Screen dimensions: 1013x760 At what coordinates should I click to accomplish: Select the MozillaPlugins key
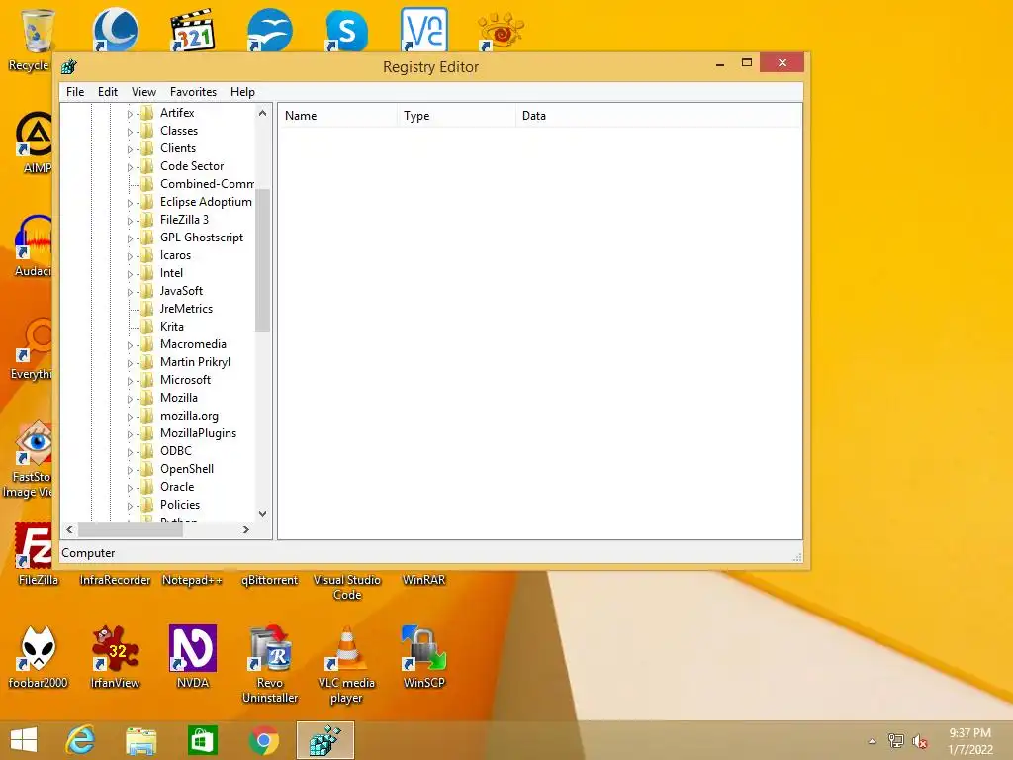(x=198, y=433)
